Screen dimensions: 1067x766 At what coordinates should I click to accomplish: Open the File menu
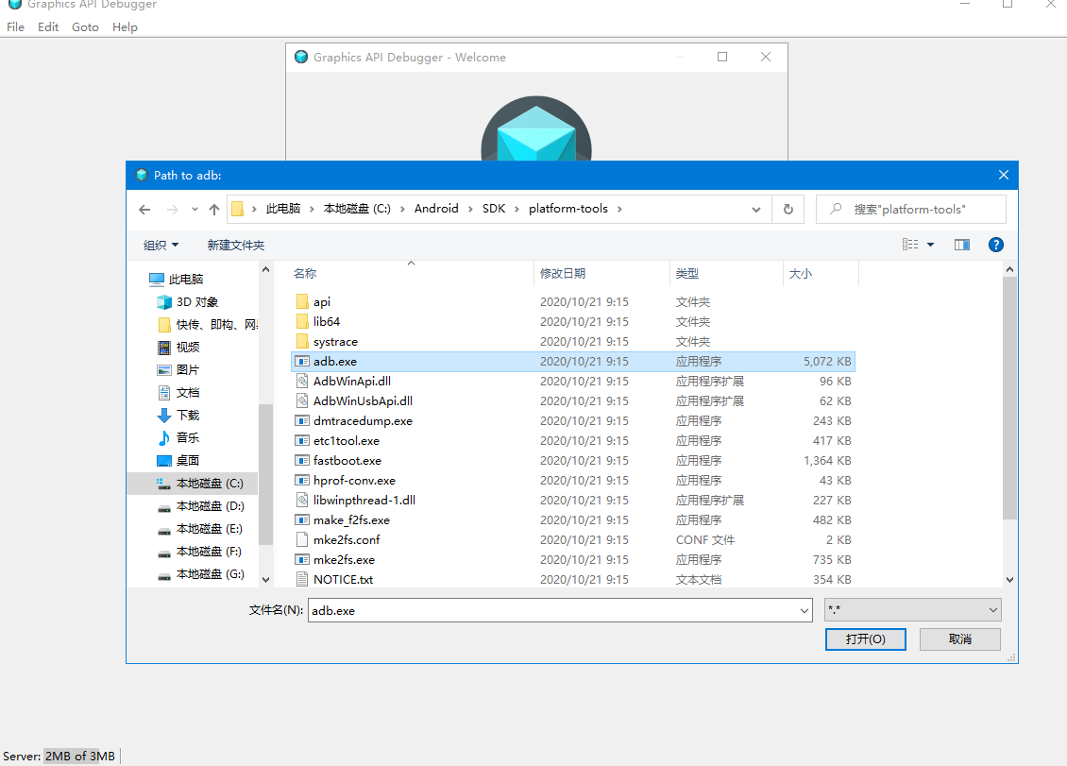15,26
